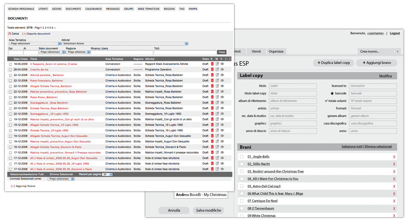Open the SCHEDA PERSONALE menu item
Screen dimensions: 408x222
click(21, 9)
